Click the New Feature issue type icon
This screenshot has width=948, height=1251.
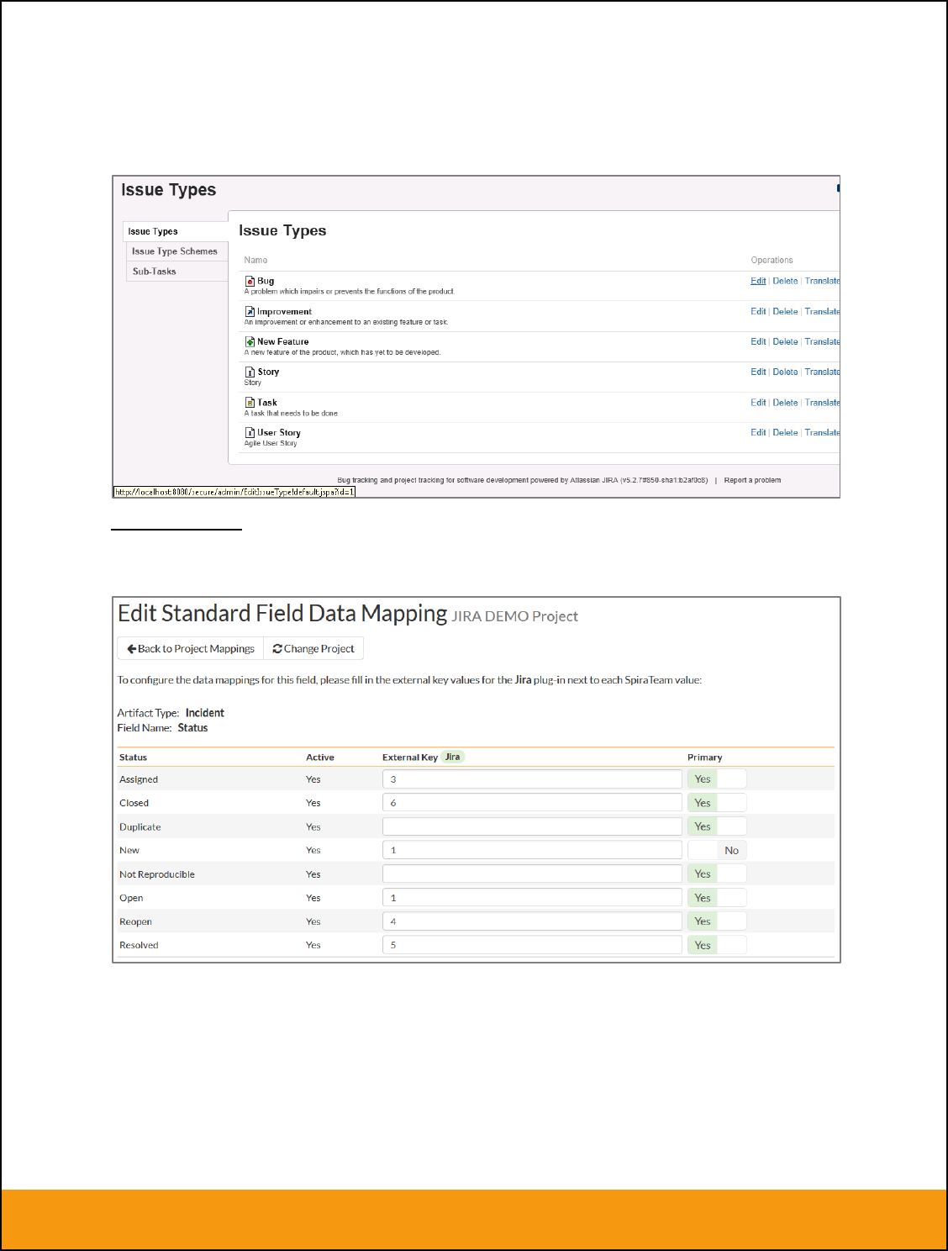250,342
